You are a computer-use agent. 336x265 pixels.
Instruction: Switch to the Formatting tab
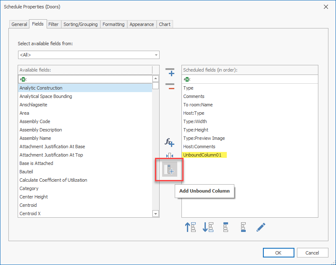click(x=113, y=24)
